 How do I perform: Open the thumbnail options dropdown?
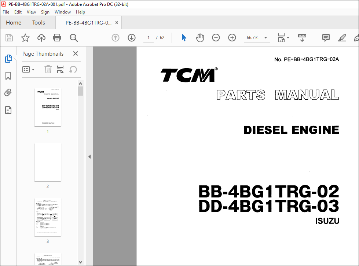(28, 69)
